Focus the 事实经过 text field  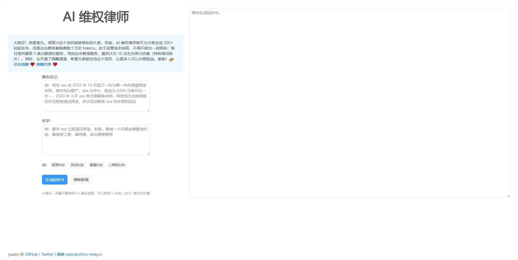pos(96,96)
